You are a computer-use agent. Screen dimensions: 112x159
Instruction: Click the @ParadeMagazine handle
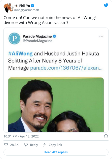click(x=37, y=41)
